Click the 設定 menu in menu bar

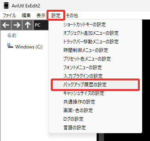(x=56, y=16)
